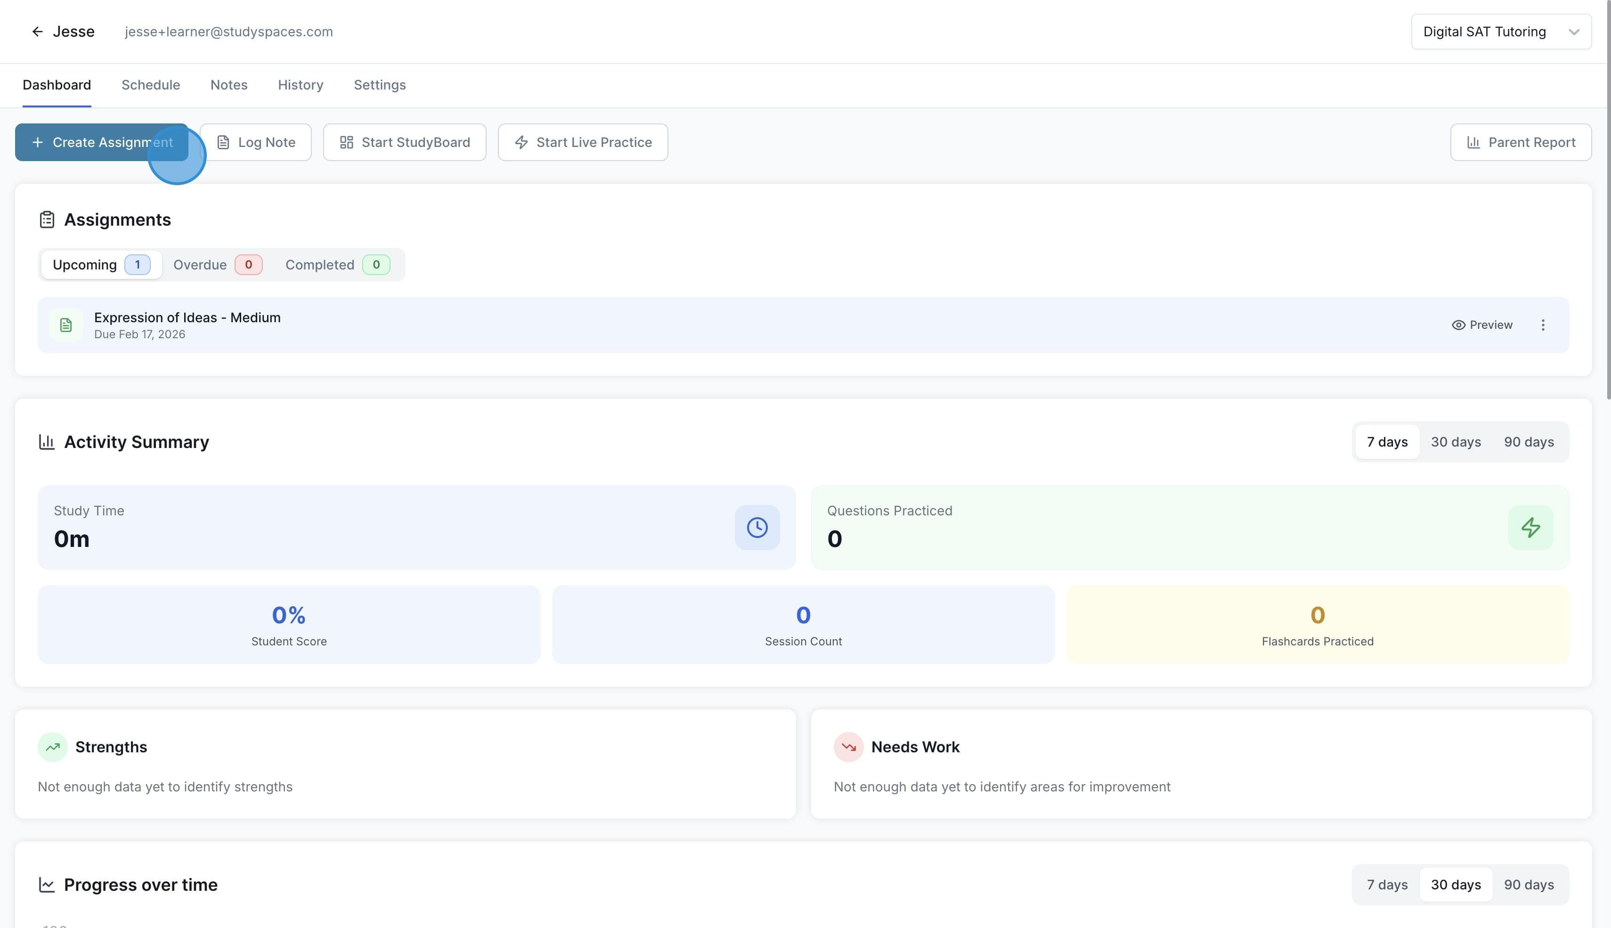Open the Notes tab

(229, 85)
